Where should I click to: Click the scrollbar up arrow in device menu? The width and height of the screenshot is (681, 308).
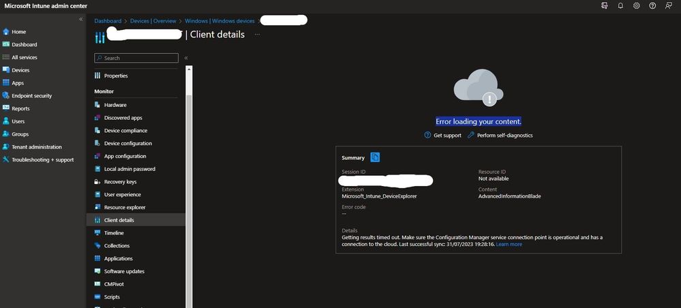click(x=189, y=69)
